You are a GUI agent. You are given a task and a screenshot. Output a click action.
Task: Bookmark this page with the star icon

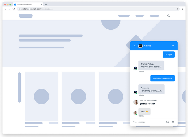(x=177, y=9)
